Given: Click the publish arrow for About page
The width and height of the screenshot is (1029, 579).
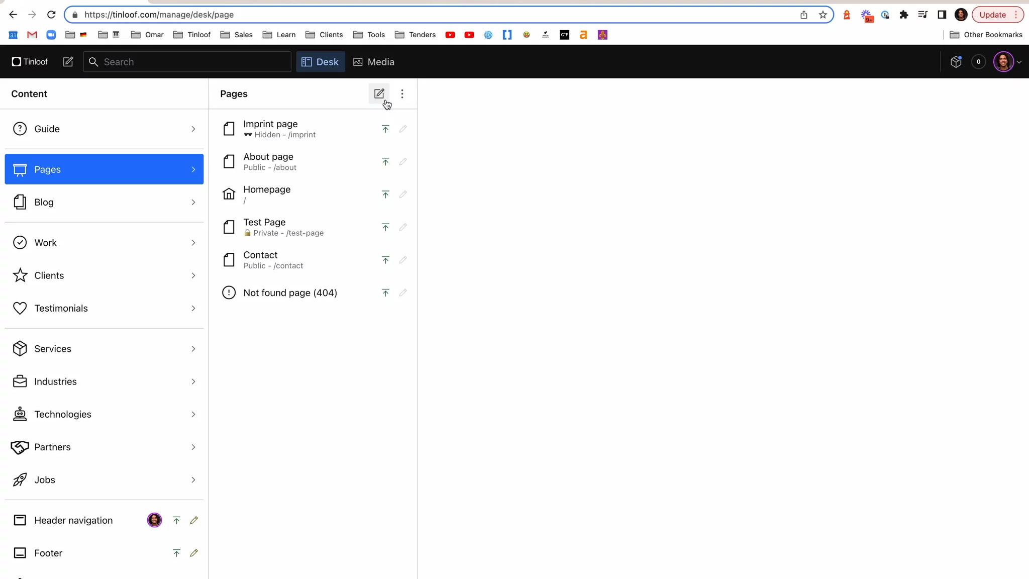Looking at the screenshot, I should click(385, 162).
